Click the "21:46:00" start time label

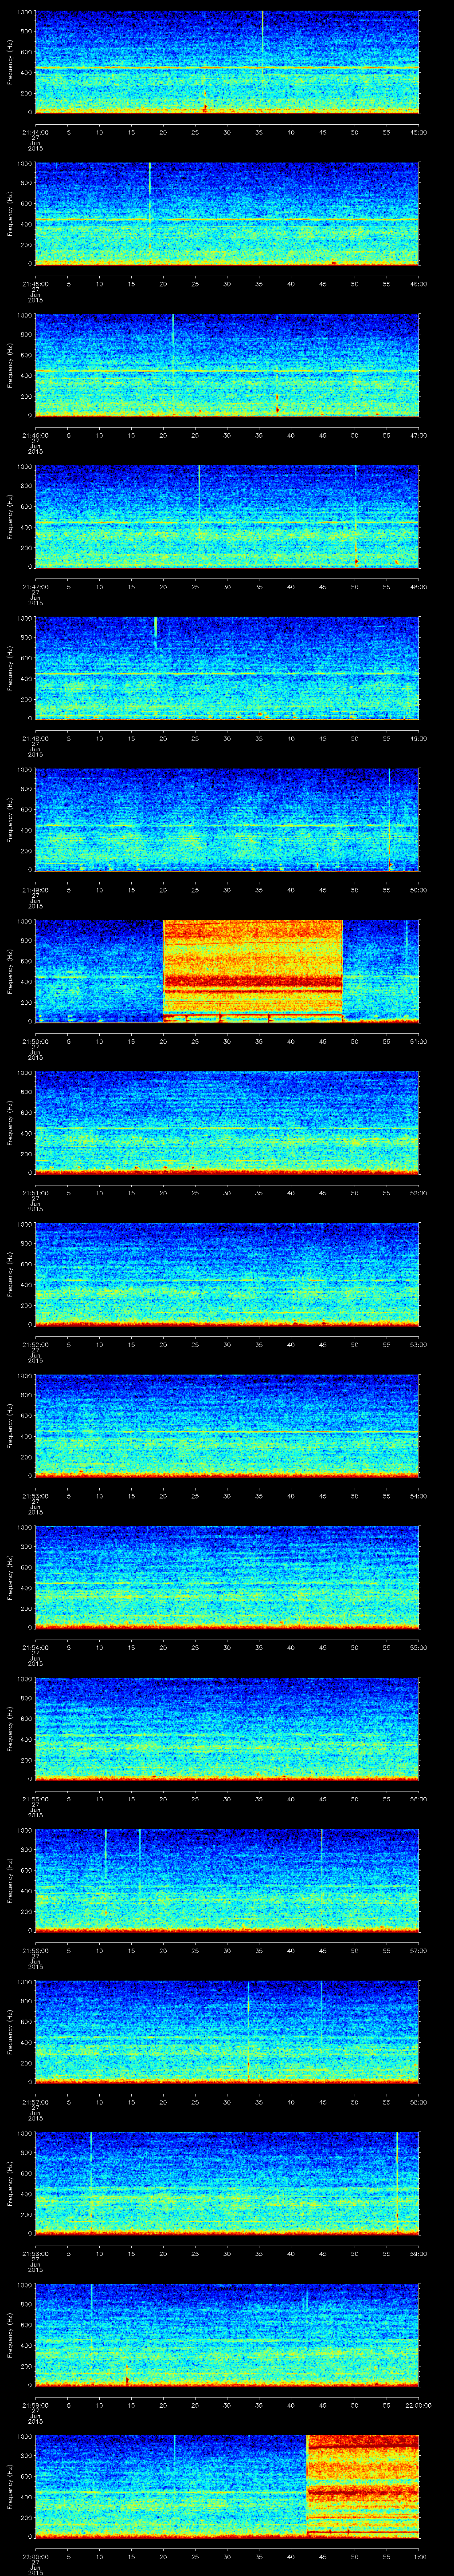(x=35, y=435)
